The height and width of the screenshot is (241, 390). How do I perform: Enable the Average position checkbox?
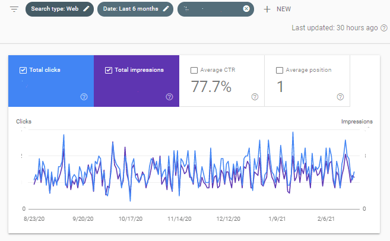[280, 70]
